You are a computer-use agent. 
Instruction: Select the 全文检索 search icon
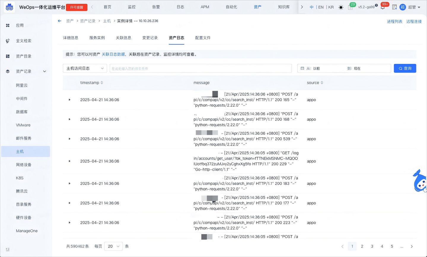[x=7, y=41]
